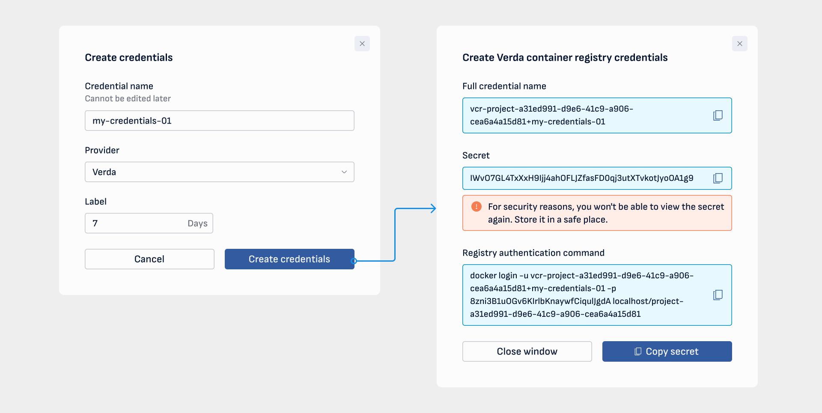The width and height of the screenshot is (822, 413).
Task: Click the docker login command text
Action: pos(582,295)
